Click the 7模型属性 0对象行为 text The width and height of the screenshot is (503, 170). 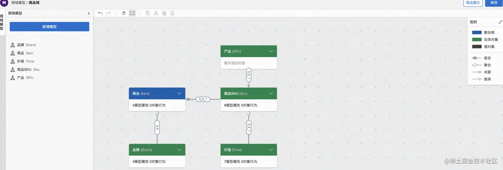[241, 161]
